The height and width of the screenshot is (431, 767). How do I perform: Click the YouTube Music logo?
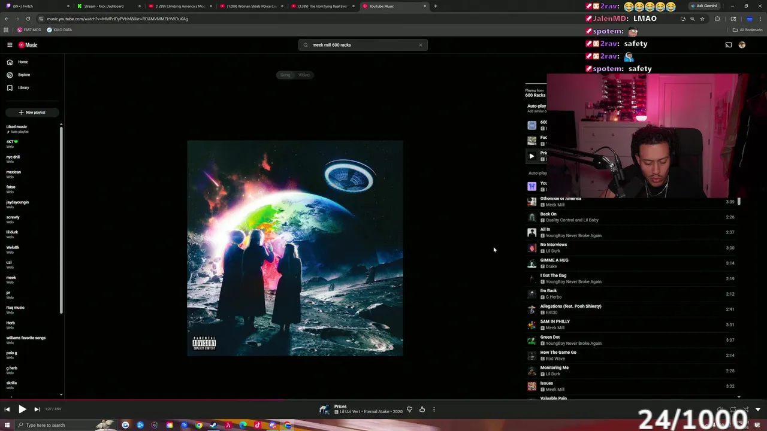(28, 45)
